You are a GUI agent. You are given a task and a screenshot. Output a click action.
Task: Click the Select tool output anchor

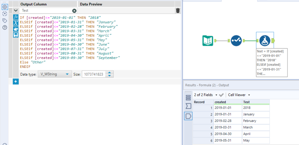[244, 41]
